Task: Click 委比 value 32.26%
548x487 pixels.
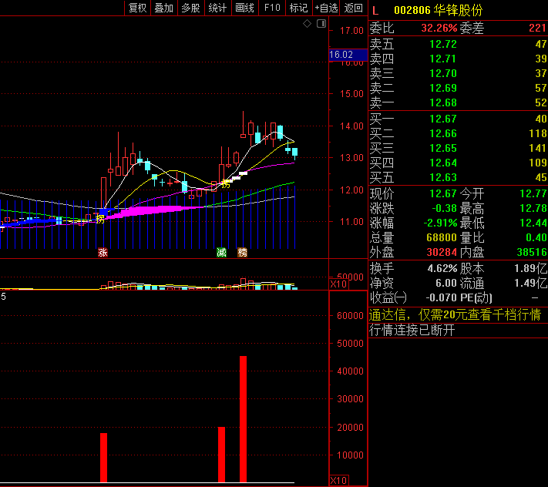Action: click(439, 29)
